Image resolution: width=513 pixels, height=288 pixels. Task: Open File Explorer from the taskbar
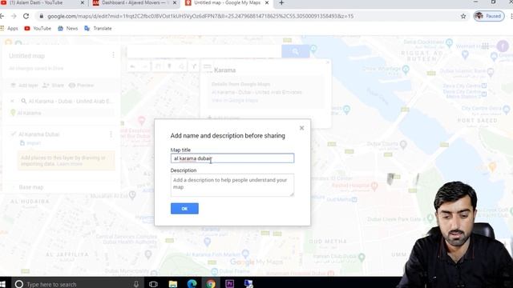(x=173, y=284)
